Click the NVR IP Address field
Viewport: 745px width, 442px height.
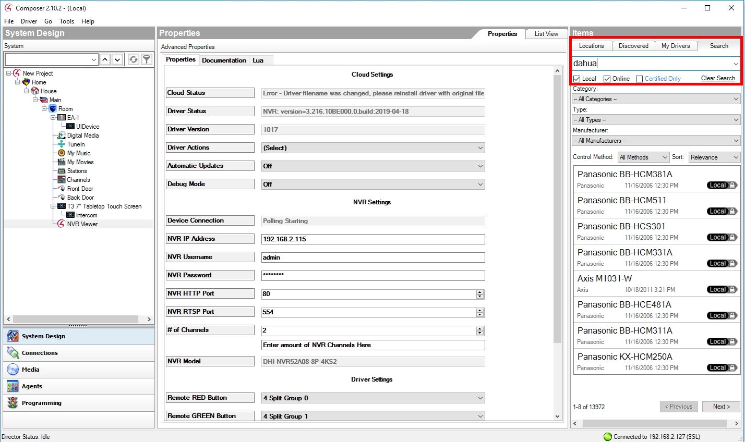(373, 239)
